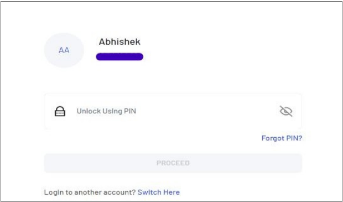Reset the PIN via Forgot PIN?

click(282, 138)
